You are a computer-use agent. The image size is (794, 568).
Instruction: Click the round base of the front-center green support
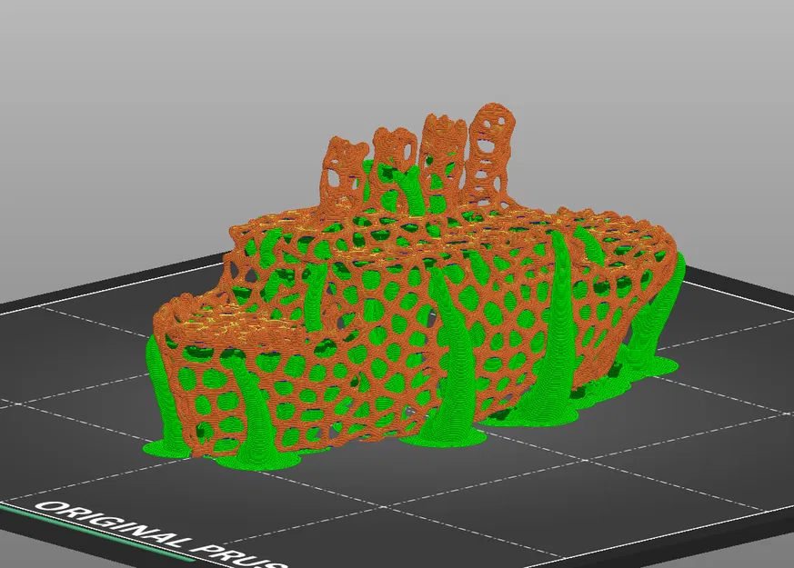[443, 438]
